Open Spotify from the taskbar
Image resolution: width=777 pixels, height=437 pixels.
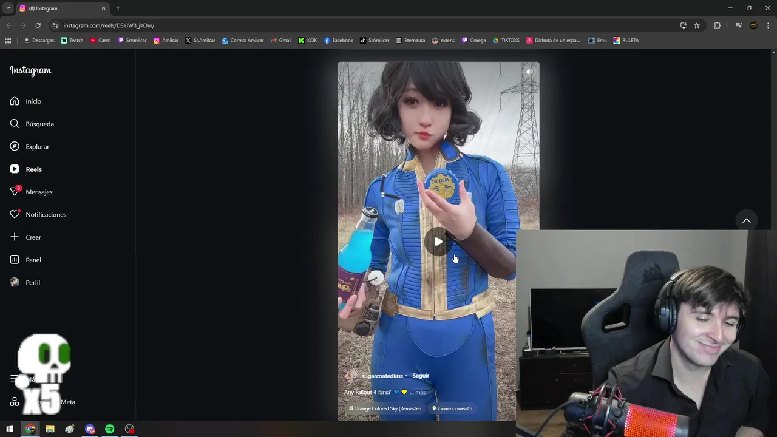[109, 429]
